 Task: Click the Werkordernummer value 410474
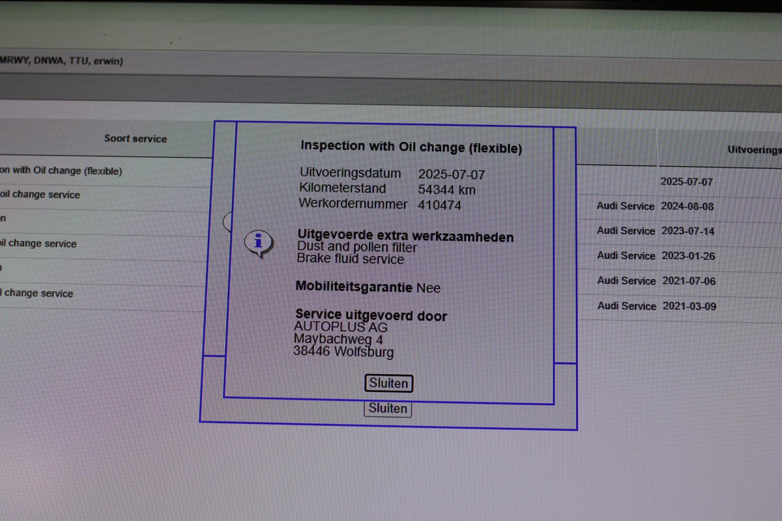coord(439,205)
